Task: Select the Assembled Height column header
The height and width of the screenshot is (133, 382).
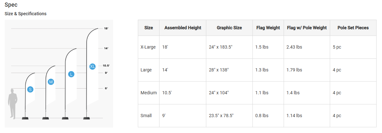Action: coord(183,28)
